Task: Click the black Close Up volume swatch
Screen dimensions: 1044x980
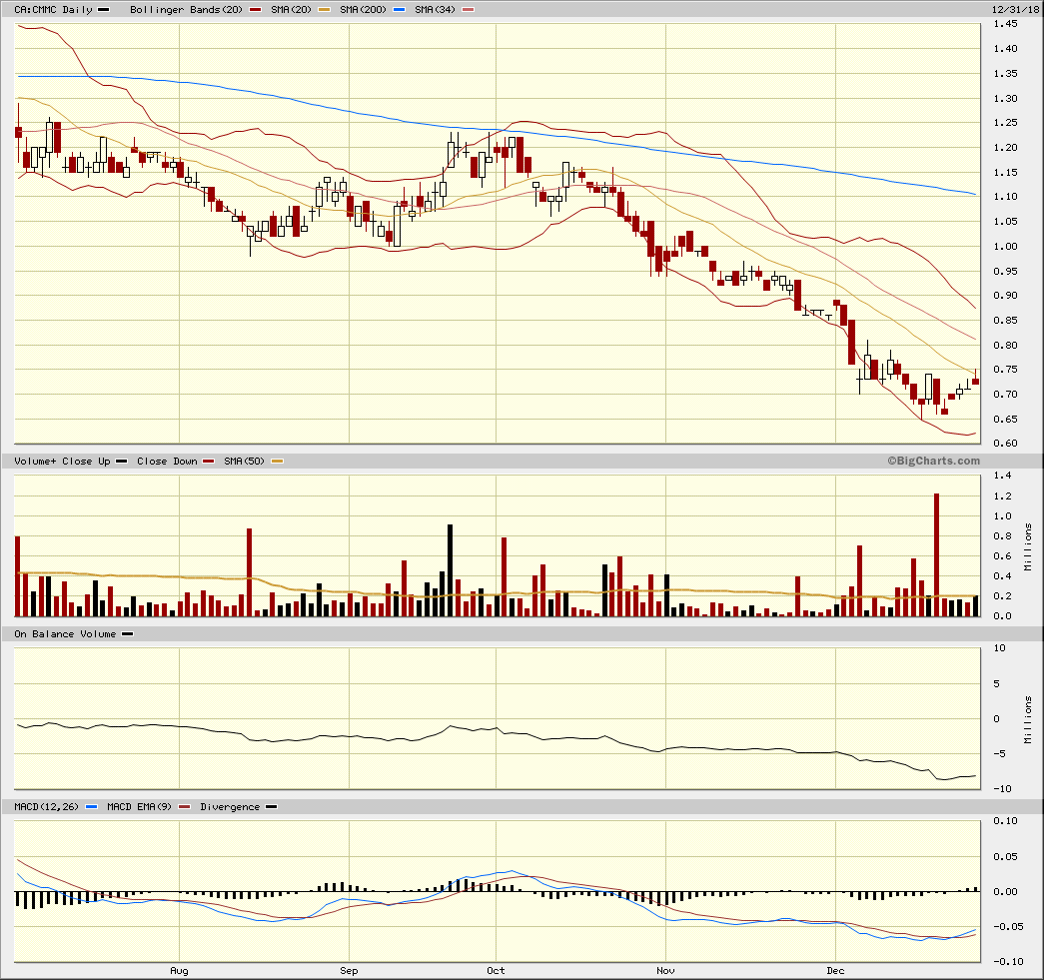Action: point(121,462)
